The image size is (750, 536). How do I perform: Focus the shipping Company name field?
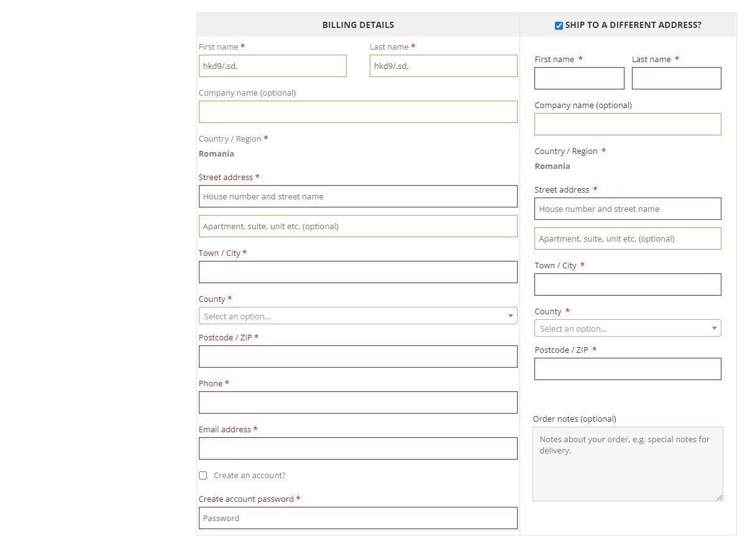(x=628, y=124)
